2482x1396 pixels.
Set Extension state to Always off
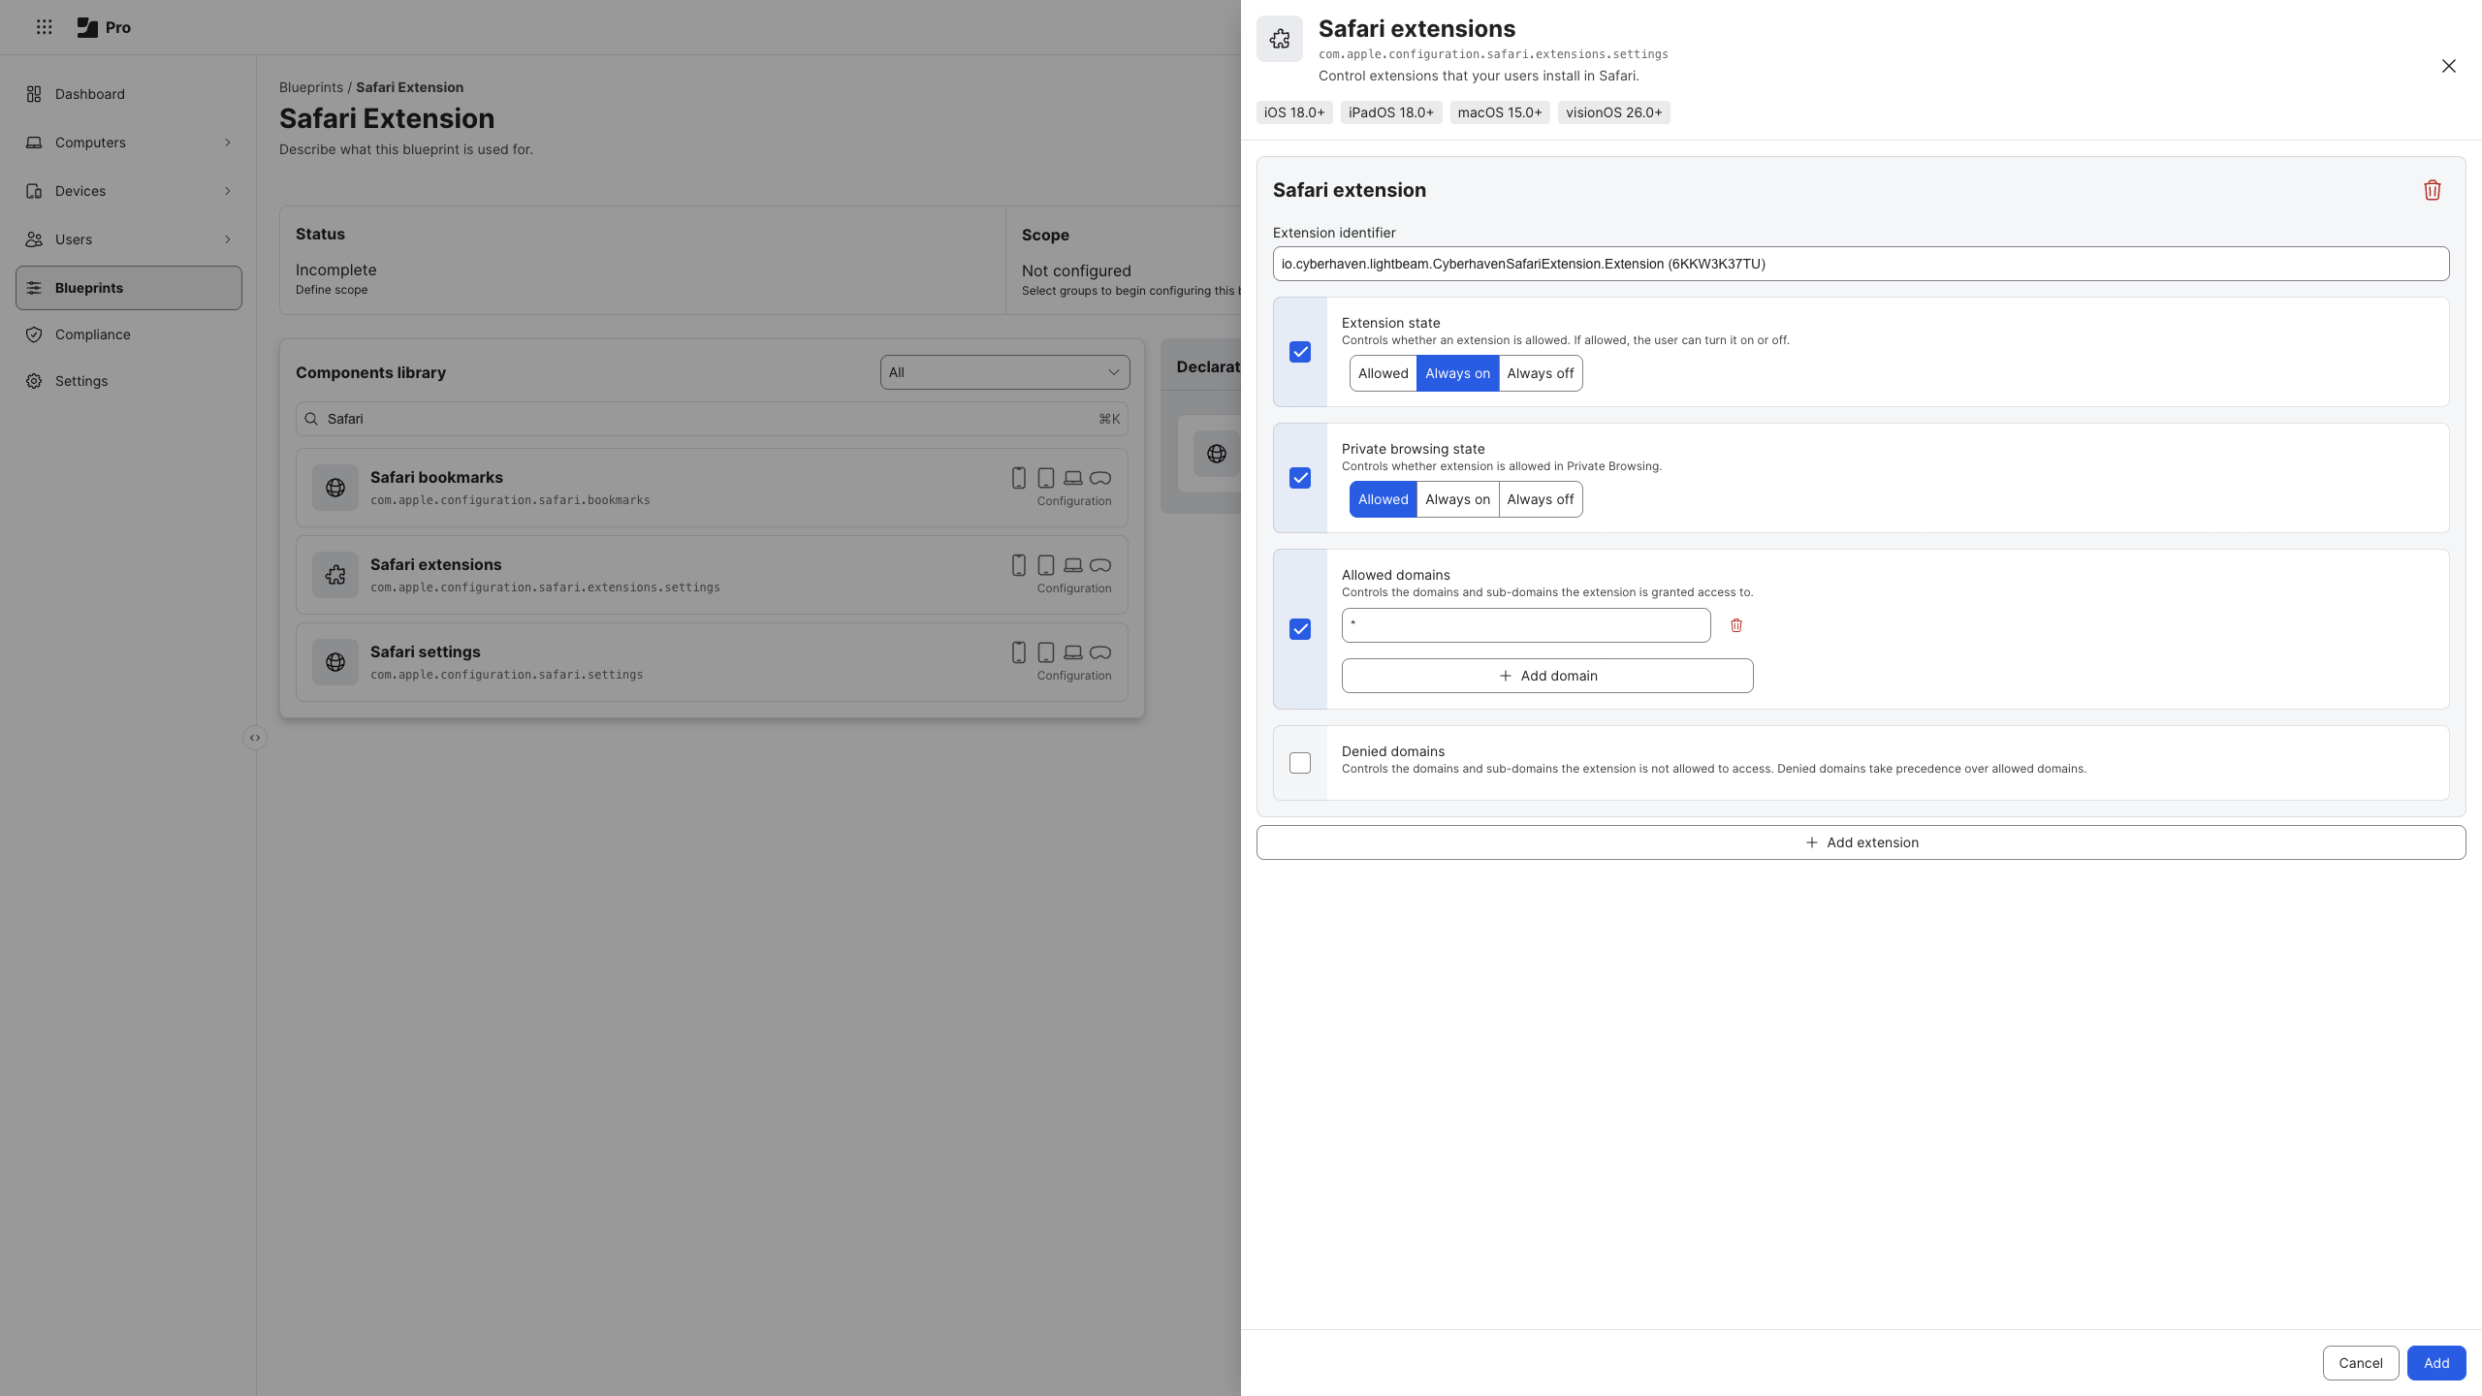(x=1540, y=373)
